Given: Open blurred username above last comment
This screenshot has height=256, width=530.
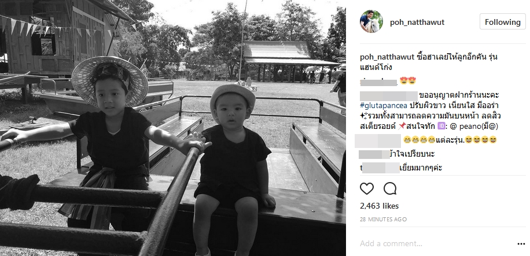Looking at the screenshot, I should [x=374, y=154].
